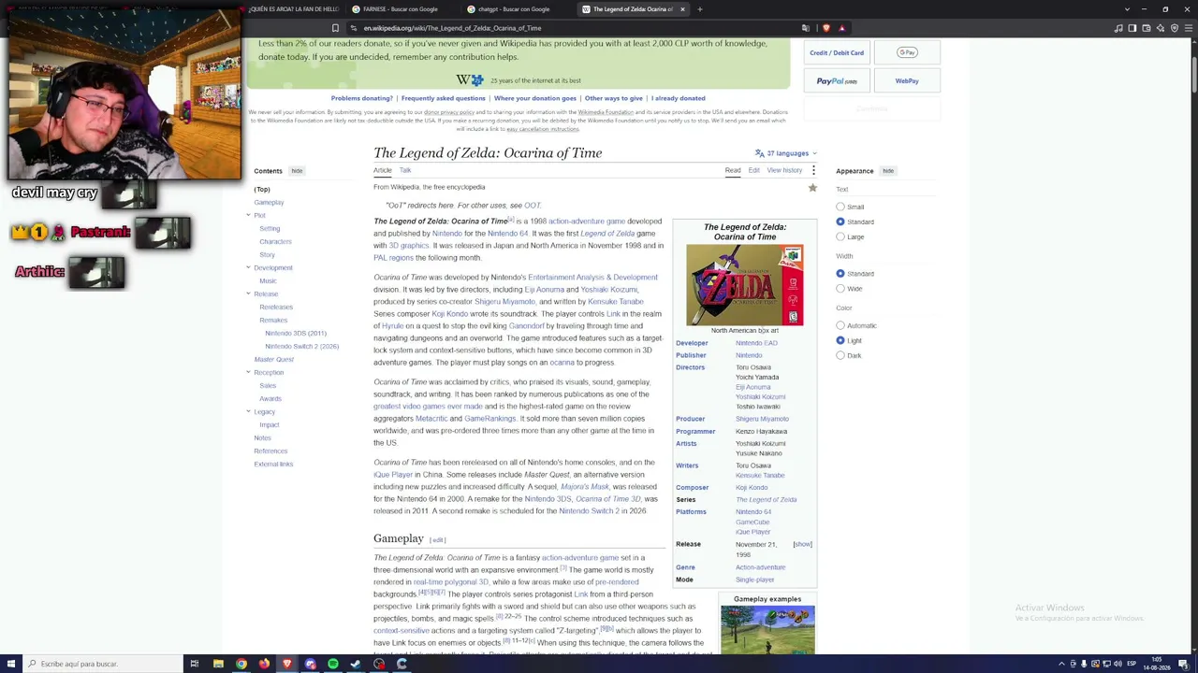
Task: Click the address bar URL field
Action: [571, 28]
